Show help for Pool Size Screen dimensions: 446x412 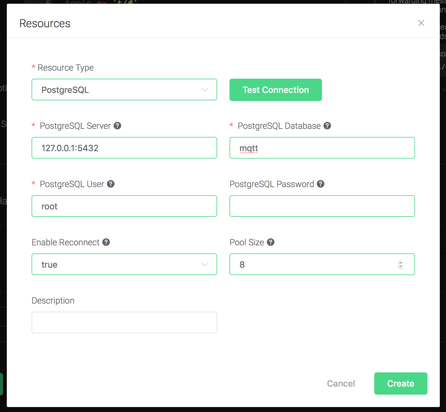pyautogui.click(x=271, y=242)
